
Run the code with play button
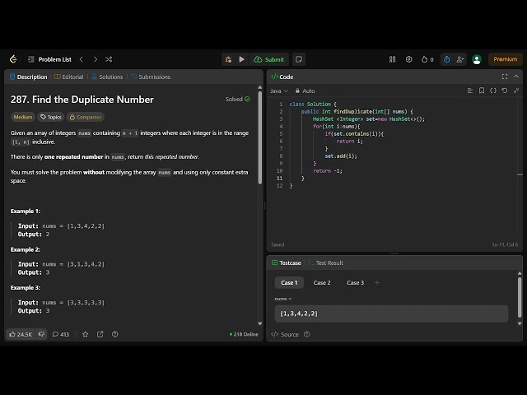click(241, 59)
